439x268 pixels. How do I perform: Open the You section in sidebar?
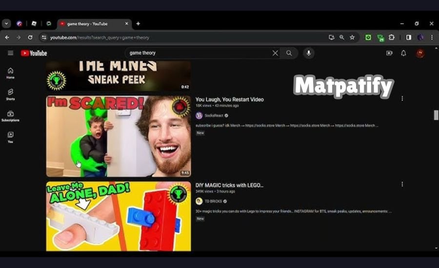pos(10,137)
